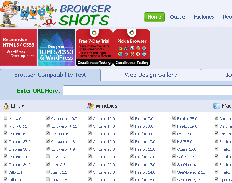232x183 pixels.
Task: Toggle Chrome 34.0 checkbox
Action: click(6, 164)
